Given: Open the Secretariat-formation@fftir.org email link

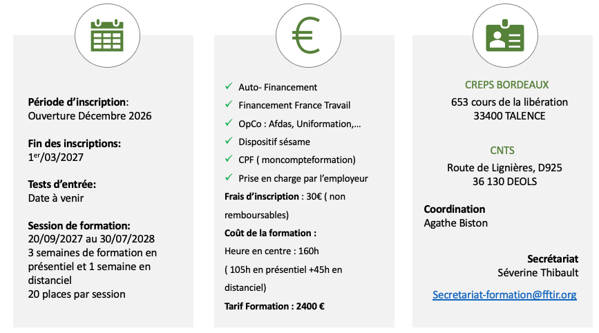Looking at the screenshot, I should pyautogui.click(x=504, y=295).
